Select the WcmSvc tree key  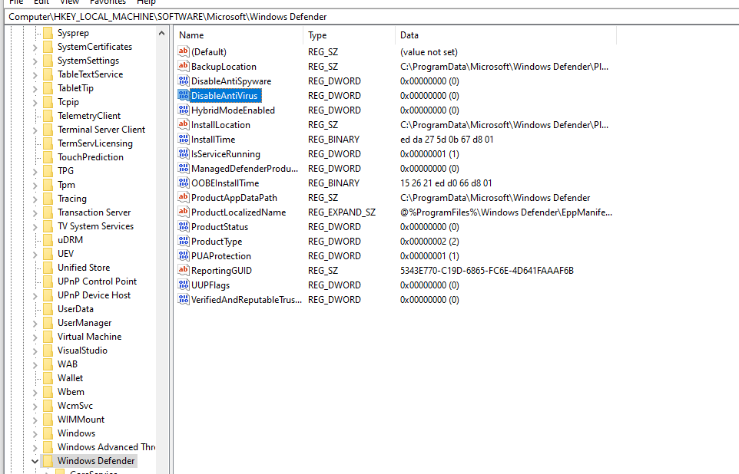75,406
